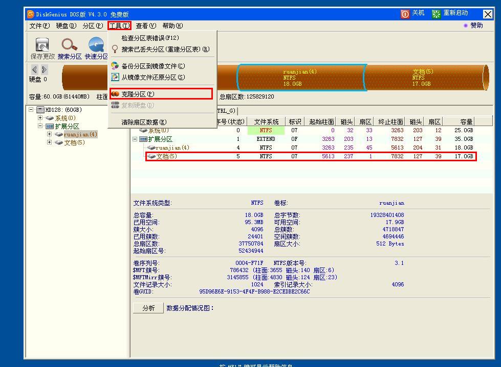Image resolution: width=501 pixels, height=367 pixels.
Task: Click 17.0GB capacity cell of 文档(5)
Action: coord(464,156)
